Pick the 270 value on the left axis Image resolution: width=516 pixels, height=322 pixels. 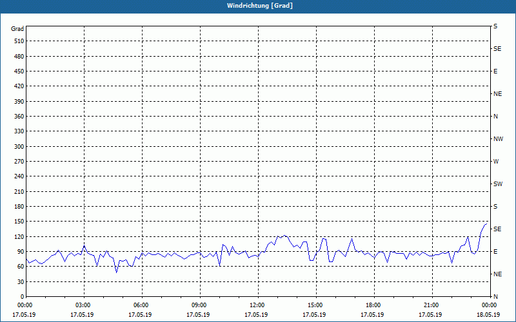tap(18, 162)
